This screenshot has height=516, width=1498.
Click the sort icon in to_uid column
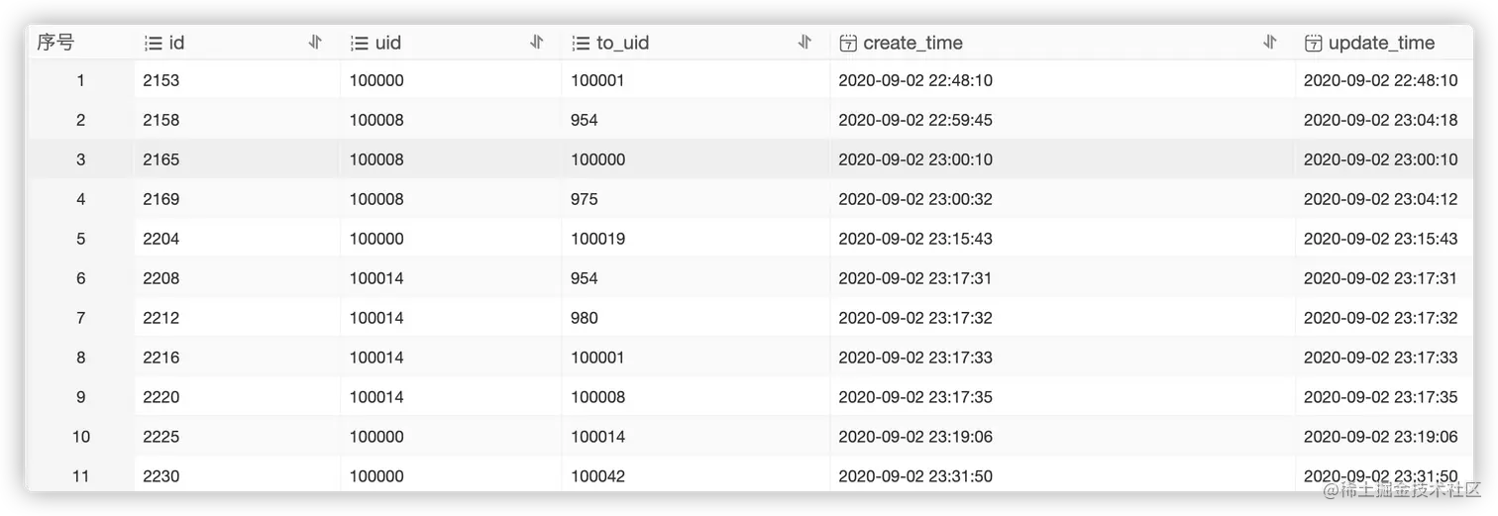[805, 43]
